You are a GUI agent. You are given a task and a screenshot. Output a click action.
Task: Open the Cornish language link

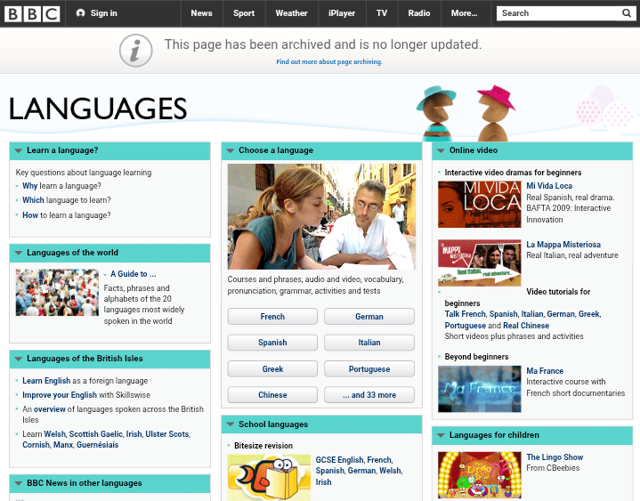pos(36,445)
